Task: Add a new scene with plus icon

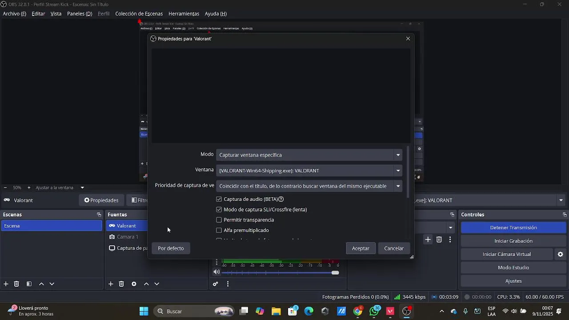Action: (x=6, y=284)
